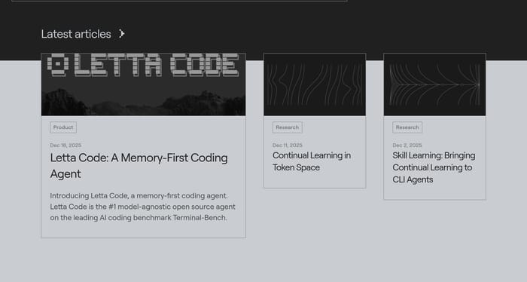Viewport: 527px width, 282px height.
Task: Select Research tag above Dec 11, 2025
Action: tap(288, 127)
